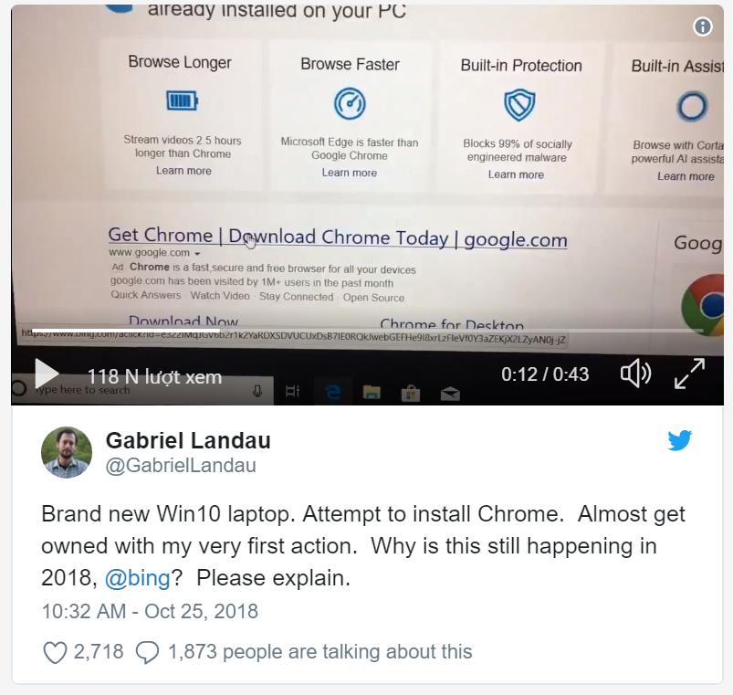This screenshot has height=695, width=733.
Task: Open the @bing mention link
Action: coord(138,578)
